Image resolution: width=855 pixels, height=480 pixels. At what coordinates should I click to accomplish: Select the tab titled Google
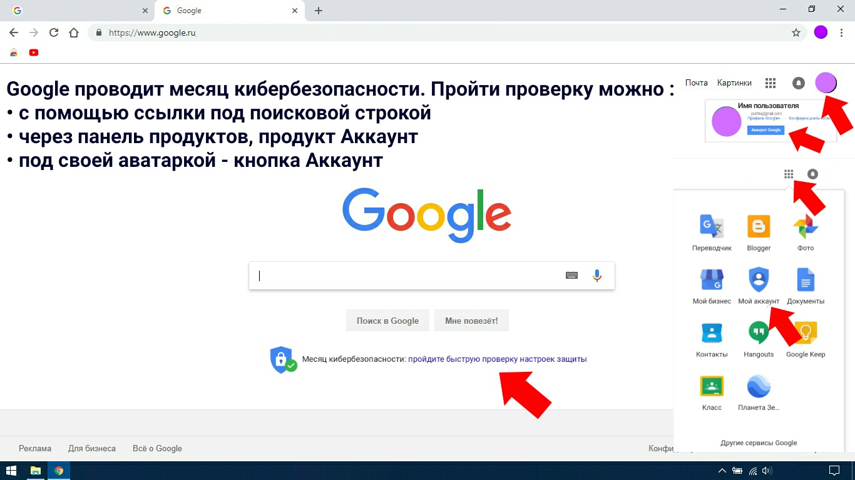229,11
